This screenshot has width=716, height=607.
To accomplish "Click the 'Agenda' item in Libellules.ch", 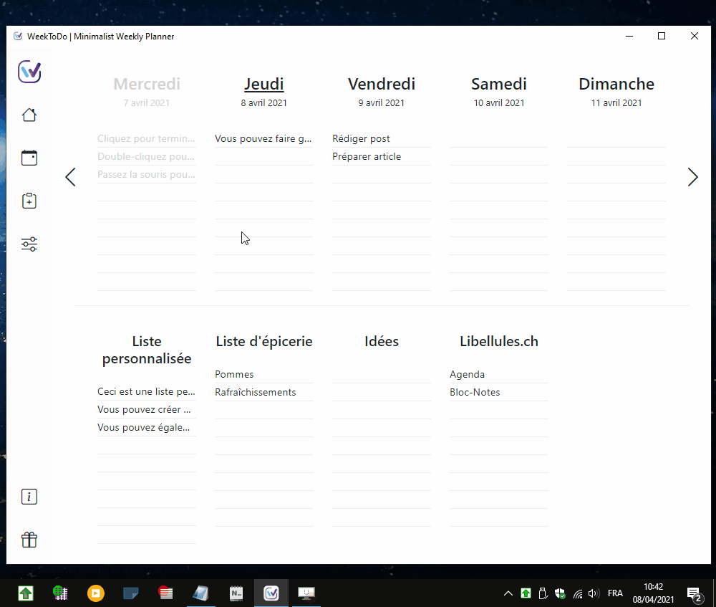I will 498,374.
